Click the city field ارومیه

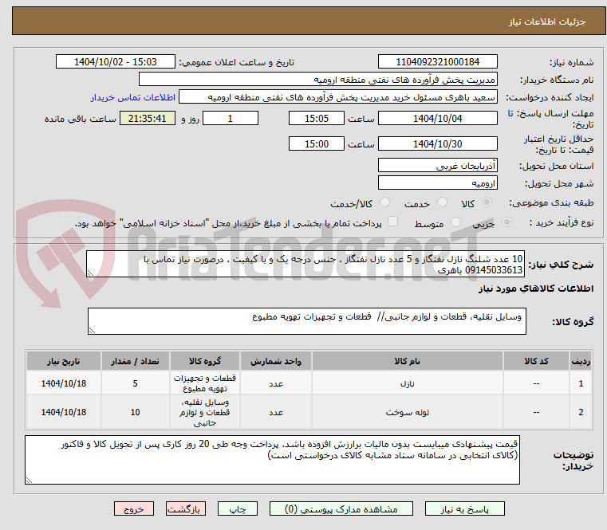coord(437,183)
